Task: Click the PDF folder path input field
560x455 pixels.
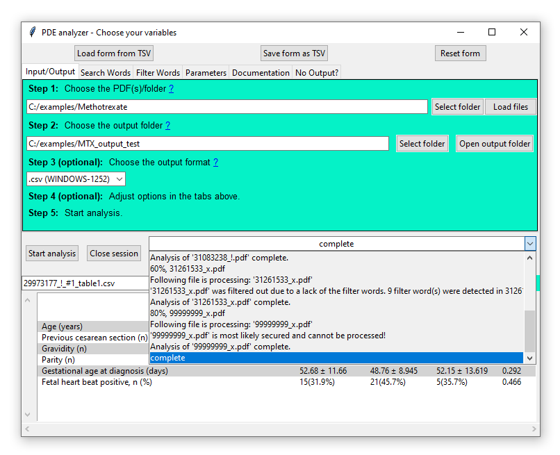Action: pyautogui.click(x=227, y=107)
